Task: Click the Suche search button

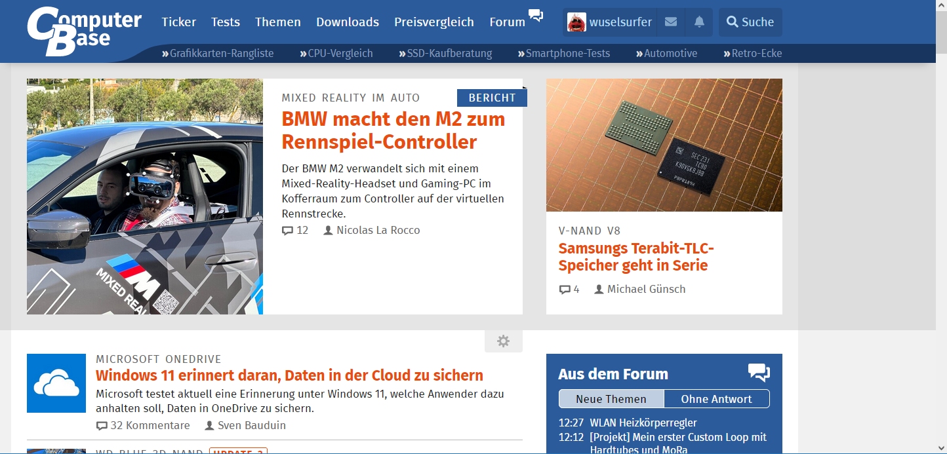Action: point(750,22)
